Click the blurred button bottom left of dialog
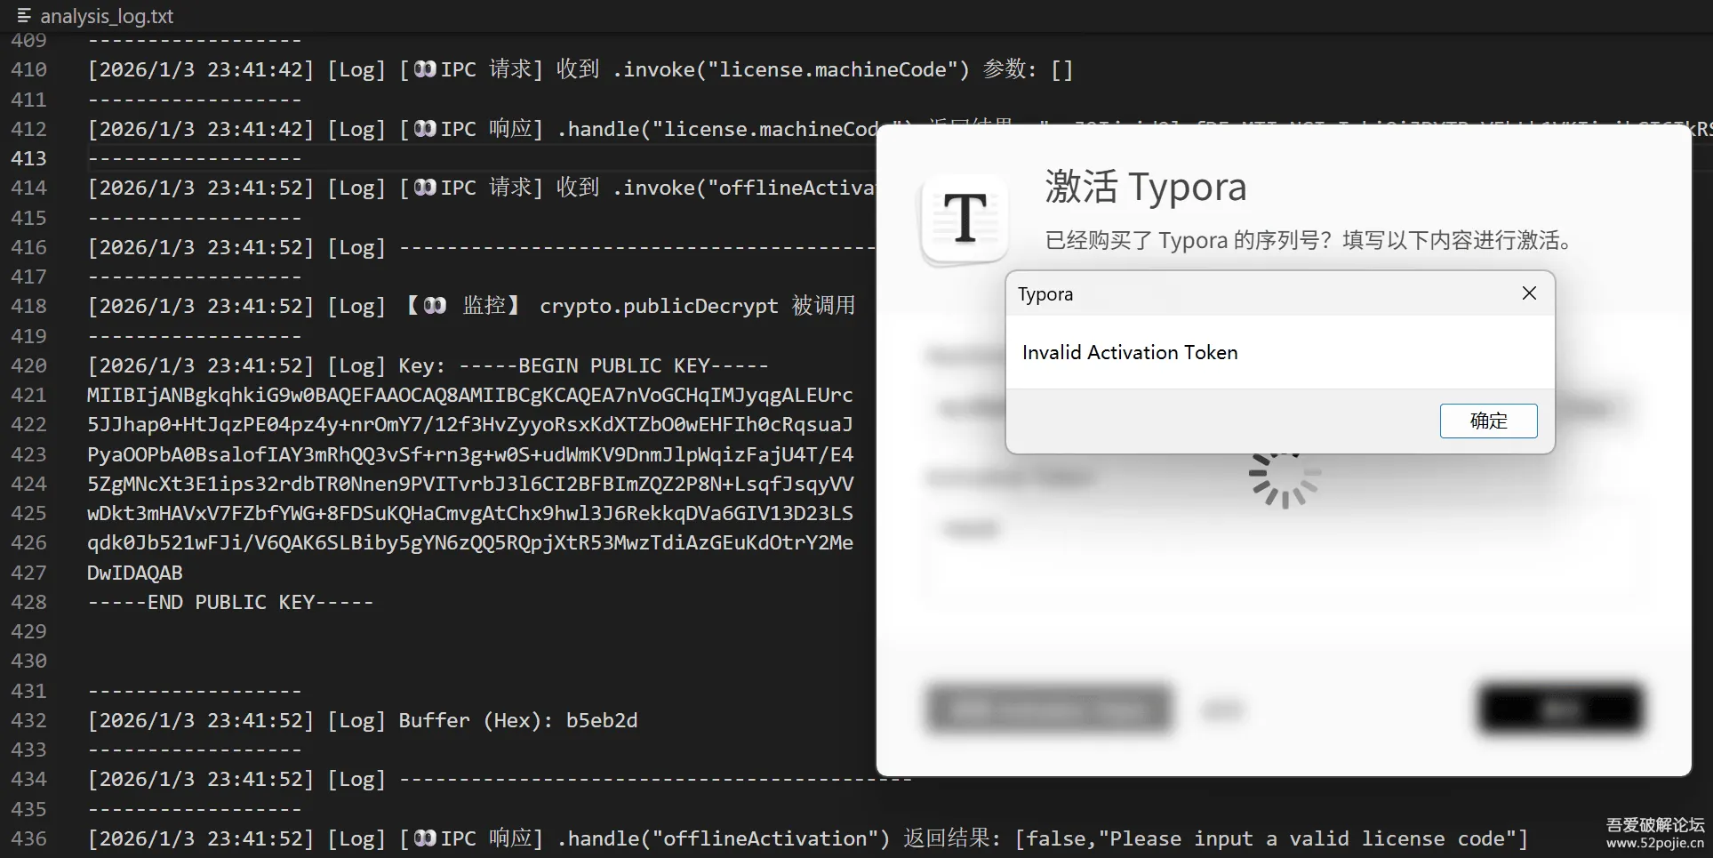The width and height of the screenshot is (1713, 858). [x=1049, y=709]
